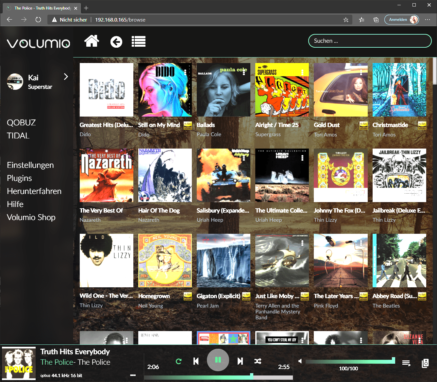The image size is (437, 382).
Task: Open options menu on The Later Years cover
Action: [361, 243]
